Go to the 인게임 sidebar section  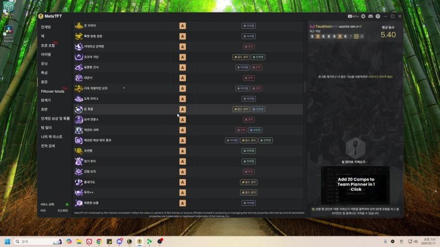click(x=46, y=27)
